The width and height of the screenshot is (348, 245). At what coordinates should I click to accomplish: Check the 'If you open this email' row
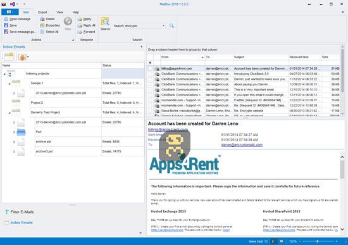[150, 95]
